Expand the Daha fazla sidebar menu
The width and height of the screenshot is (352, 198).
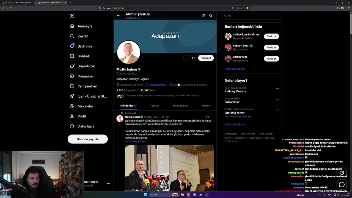tap(82, 126)
